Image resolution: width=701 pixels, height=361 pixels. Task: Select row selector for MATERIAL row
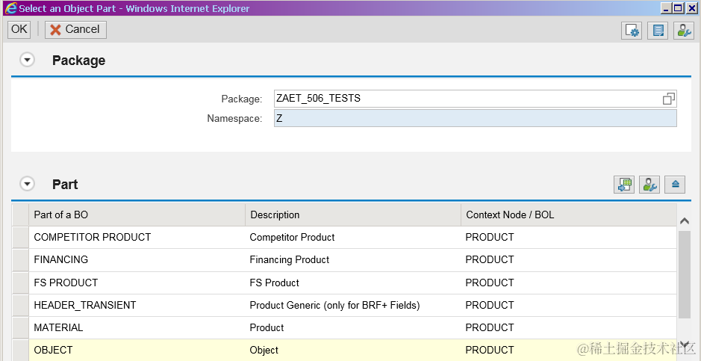click(x=20, y=327)
